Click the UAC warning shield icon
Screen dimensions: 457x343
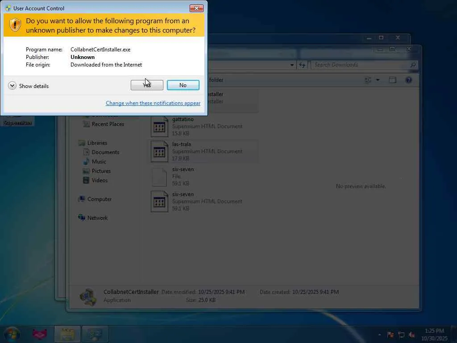pyautogui.click(x=15, y=25)
